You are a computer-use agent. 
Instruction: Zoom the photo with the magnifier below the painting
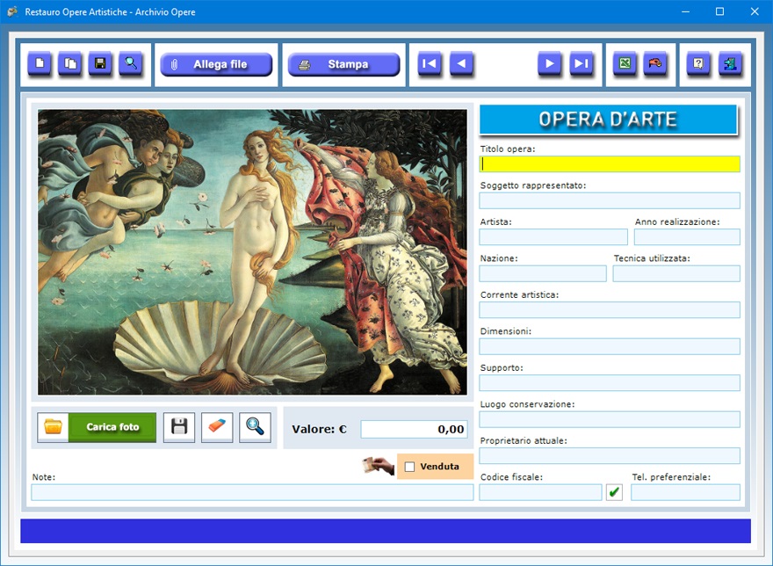(x=255, y=427)
